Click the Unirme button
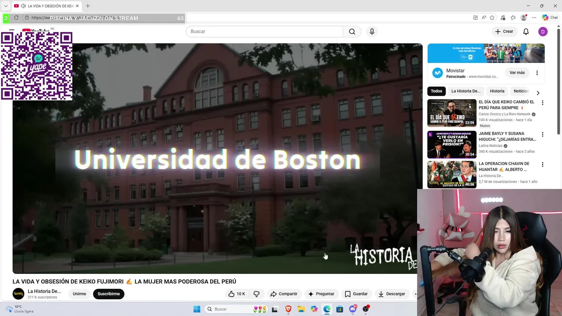This screenshot has width=562, height=316. coord(79,294)
